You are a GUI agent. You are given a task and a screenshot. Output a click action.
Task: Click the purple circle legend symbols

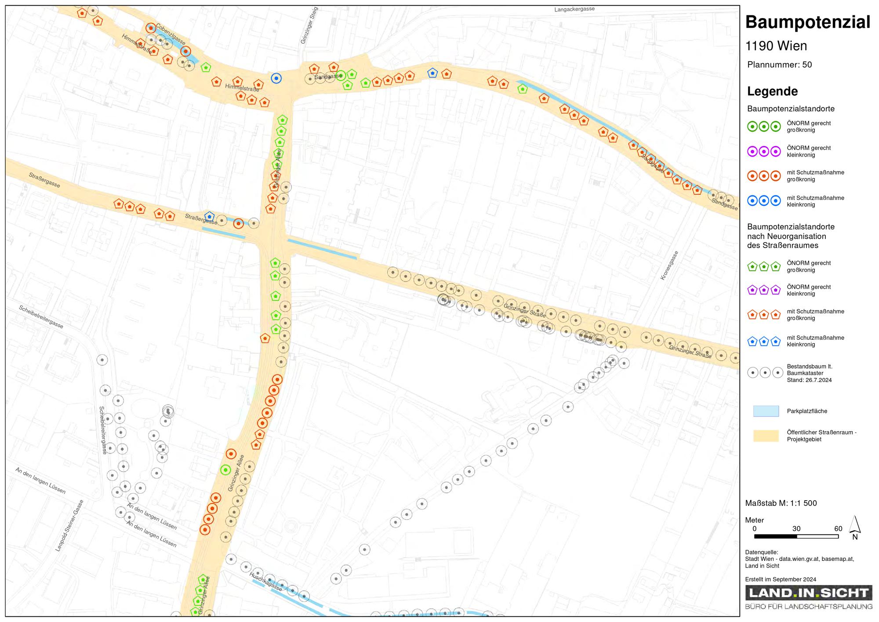[764, 152]
